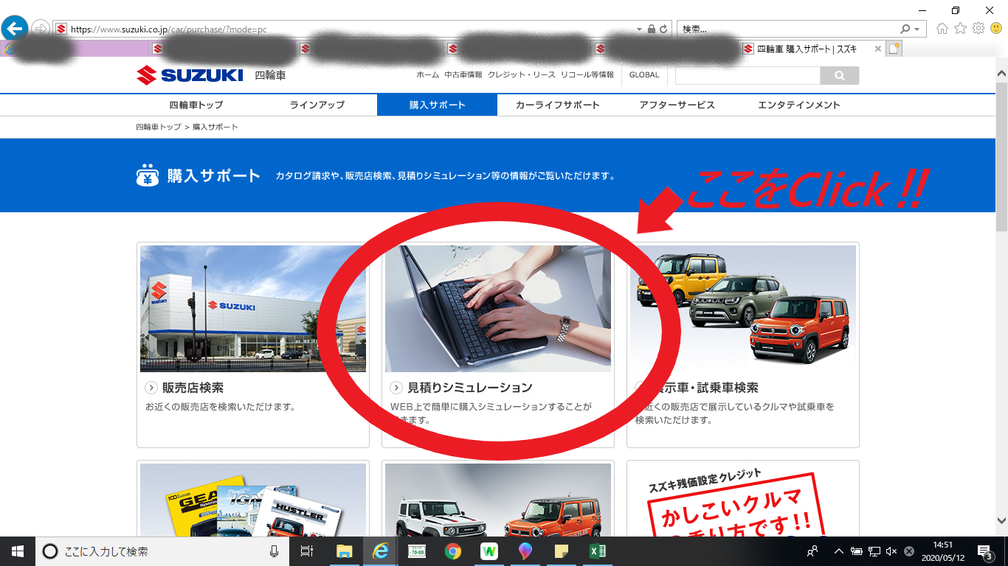The image size is (1008, 566).
Task: Click the scrollbar up arrow
Action: (1001, 74)
